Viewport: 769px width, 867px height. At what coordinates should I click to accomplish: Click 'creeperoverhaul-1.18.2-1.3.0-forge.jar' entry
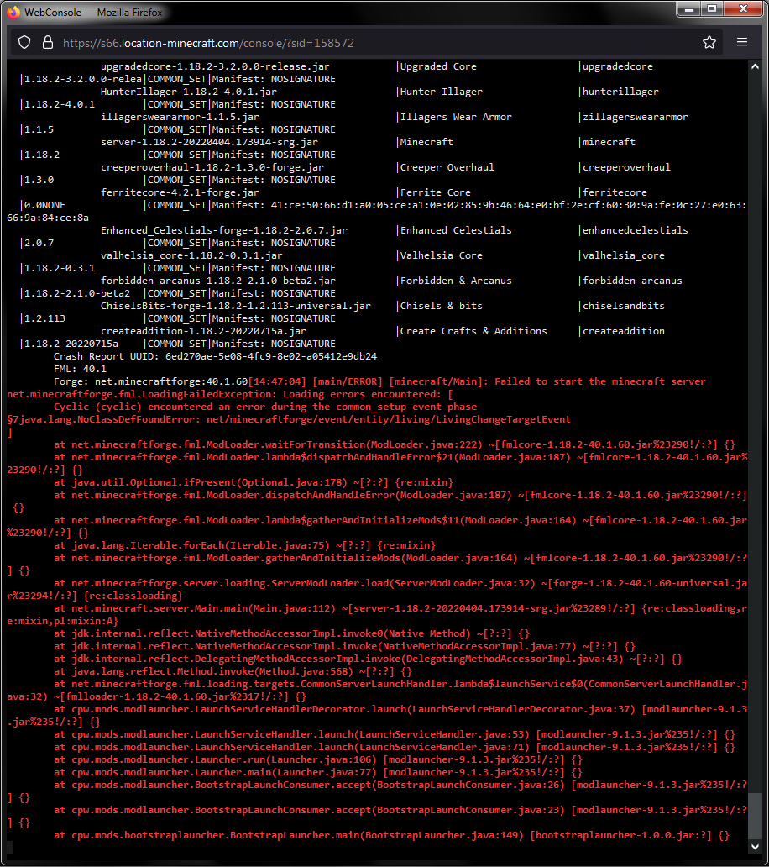click(212, 167)
